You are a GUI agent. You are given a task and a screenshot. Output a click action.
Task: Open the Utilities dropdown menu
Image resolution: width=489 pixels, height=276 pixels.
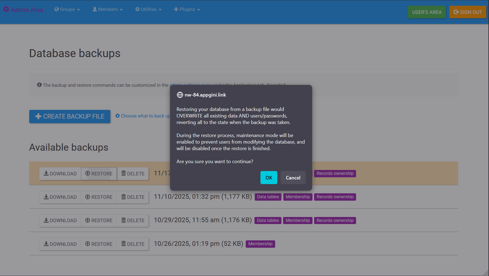tap(148, 9)
